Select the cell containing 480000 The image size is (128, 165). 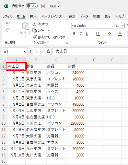point(76,104)
